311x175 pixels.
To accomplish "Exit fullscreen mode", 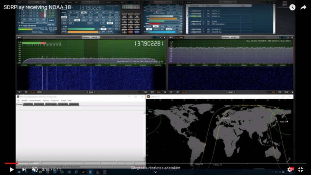I will (301, 170).
